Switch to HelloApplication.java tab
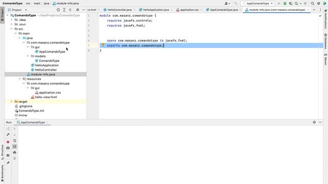This screenshot has width=328, height=184. click(x=155, y=10)
